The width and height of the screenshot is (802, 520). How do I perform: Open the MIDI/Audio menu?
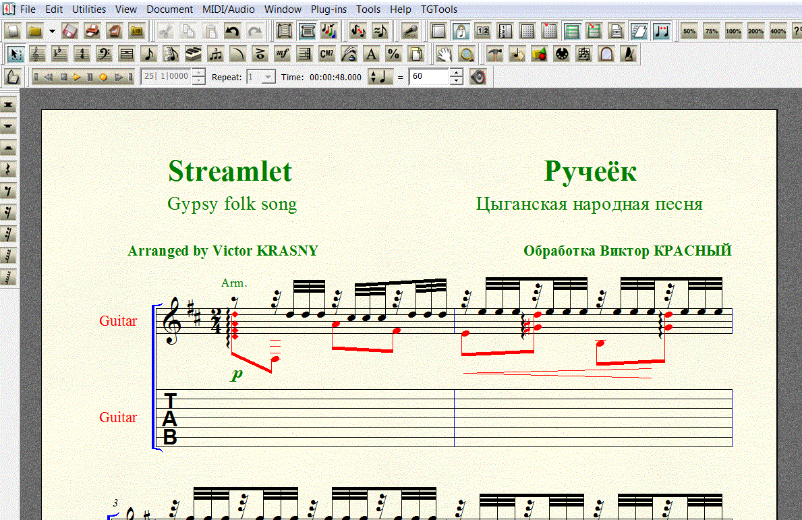[x=228, y=9]
